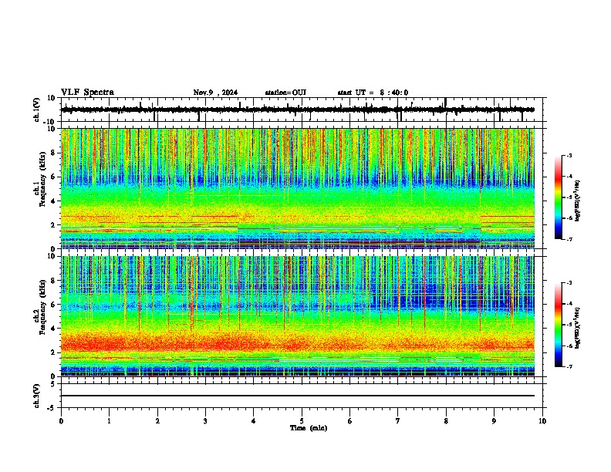
Task: Click the ch.2 "Frequency (kHz)" axis label
Action: click(42, 307)
